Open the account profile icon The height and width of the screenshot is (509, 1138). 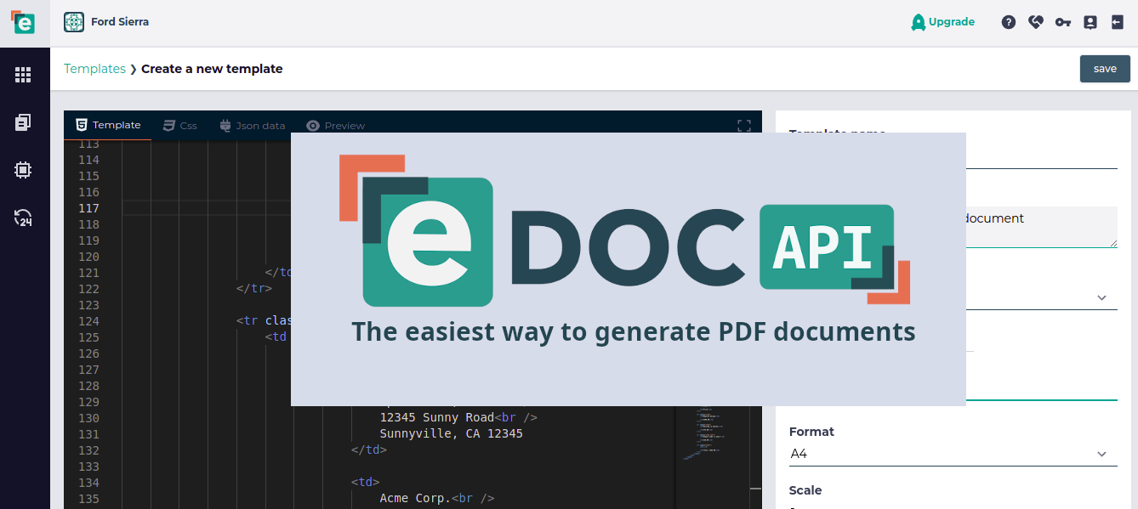[1090, 23]
